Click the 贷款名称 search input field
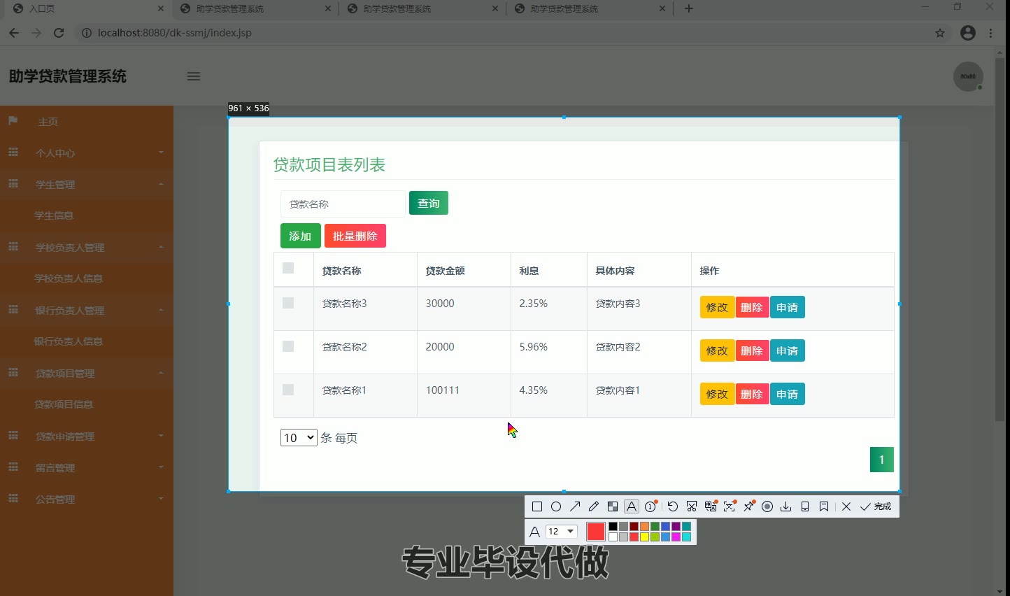The height and width of the screenshot is (596, 1010). point(343,204)
